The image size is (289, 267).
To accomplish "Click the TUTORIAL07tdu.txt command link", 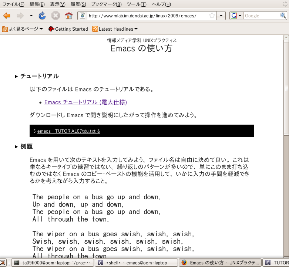I will point(69,131).
